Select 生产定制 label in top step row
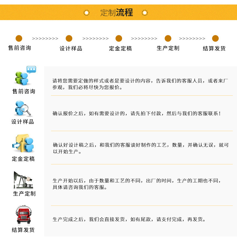This screenshot has width=237, height=240. pyautogui.click(x=168, y=48)
